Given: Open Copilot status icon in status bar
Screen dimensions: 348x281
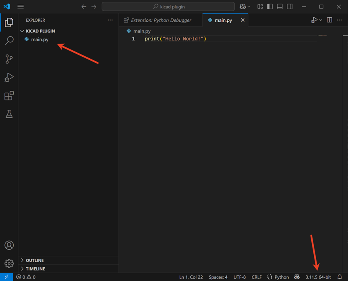Looking at the screenshot, I should (297, 277).
